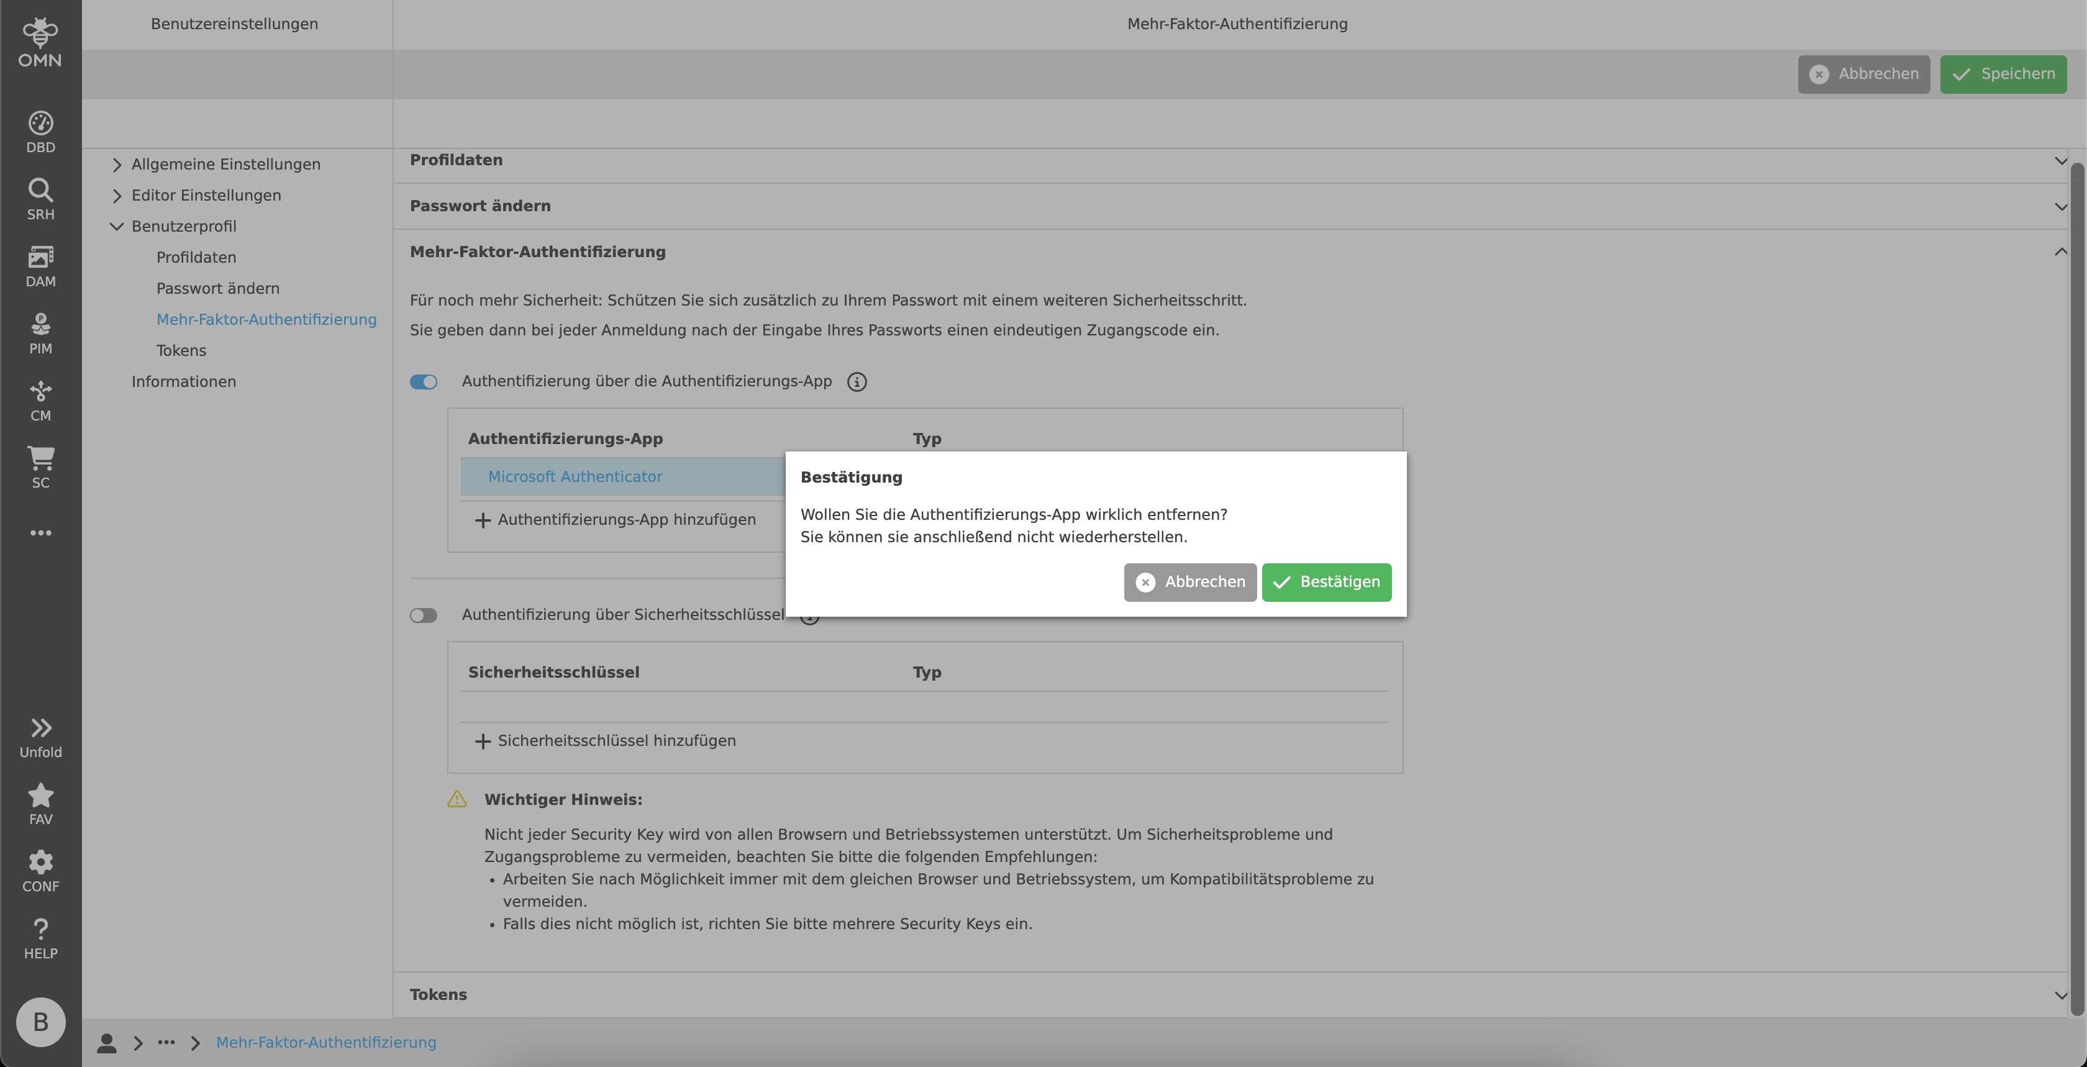The height and width of the screenshot is (1067, 2087).
Task: Confirm removal with the Bestätigen button
Action: pos(1326,583)
